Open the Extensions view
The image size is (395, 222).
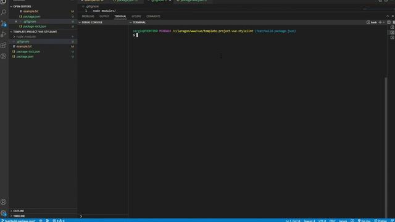click(4, 45)
